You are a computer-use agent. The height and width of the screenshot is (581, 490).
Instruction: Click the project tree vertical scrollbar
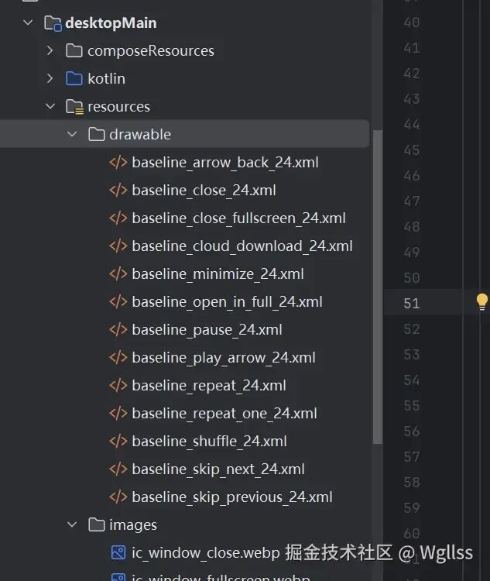click(378, 287)
